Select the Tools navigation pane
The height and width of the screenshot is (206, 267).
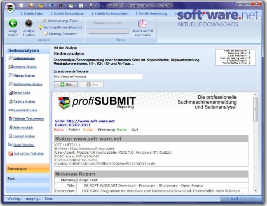point(28,178)
